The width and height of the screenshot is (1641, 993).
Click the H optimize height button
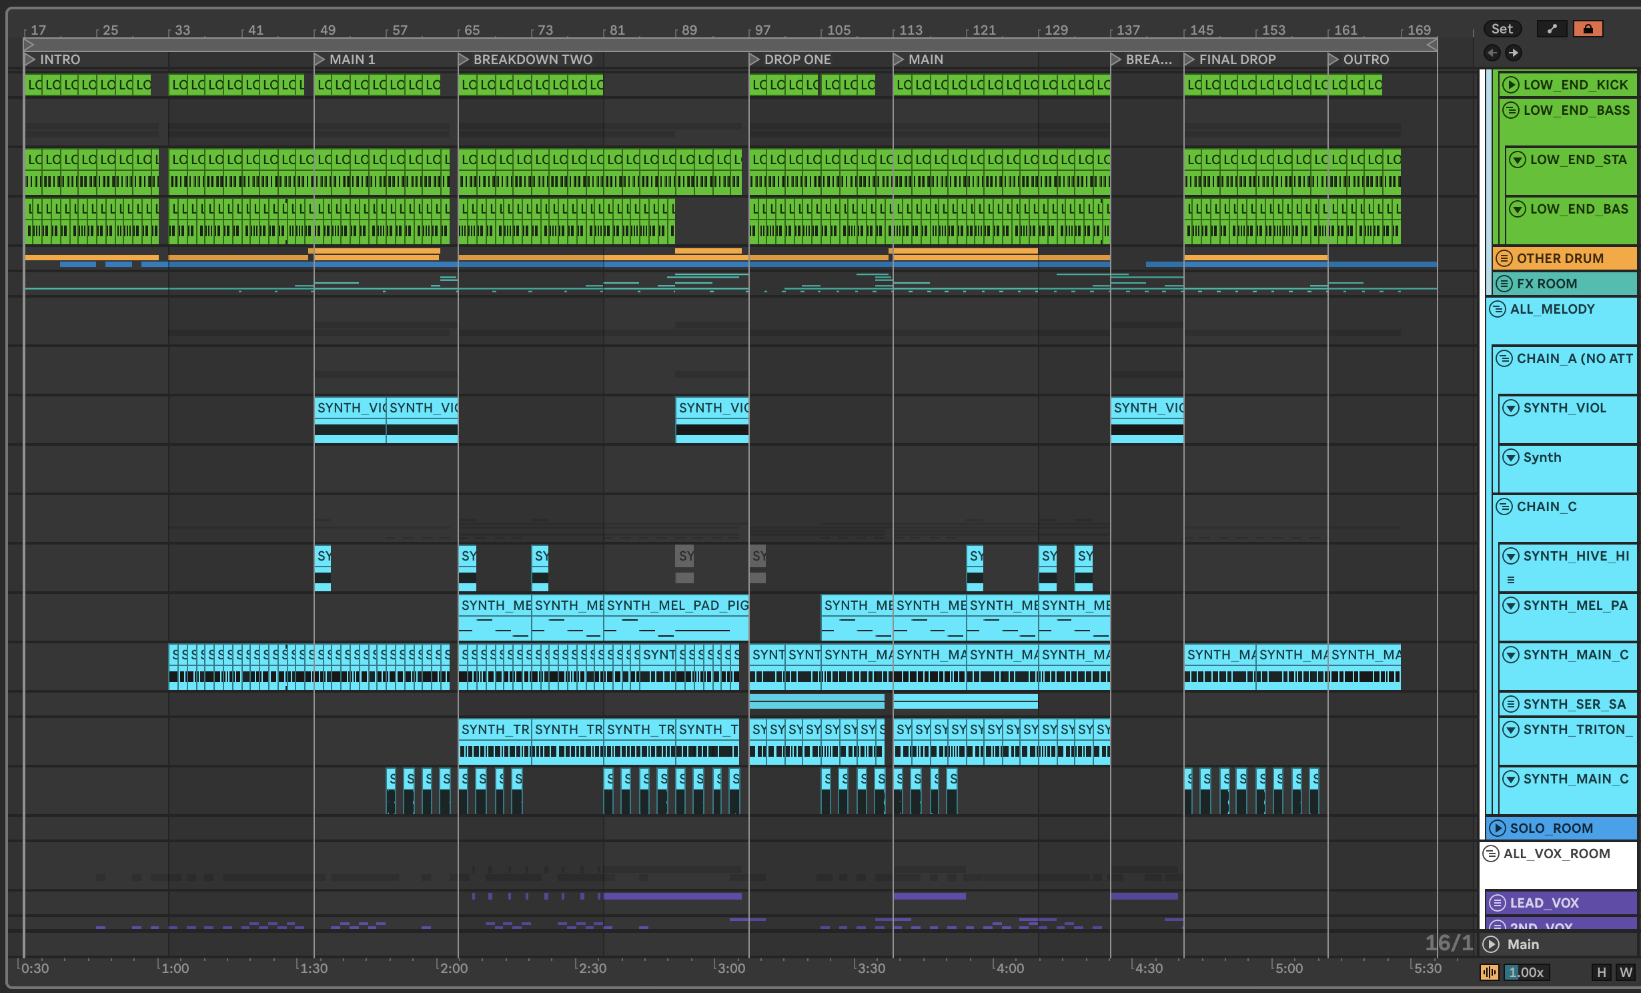(x=1602, y=972)
